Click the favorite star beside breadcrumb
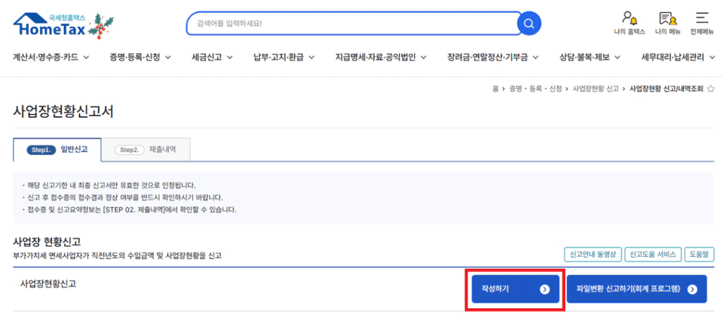 711,89
